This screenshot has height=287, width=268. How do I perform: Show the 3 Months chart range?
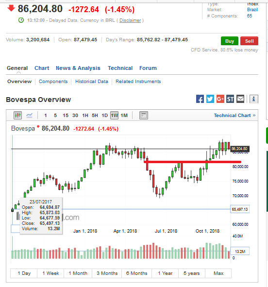[x=107, y=273]
